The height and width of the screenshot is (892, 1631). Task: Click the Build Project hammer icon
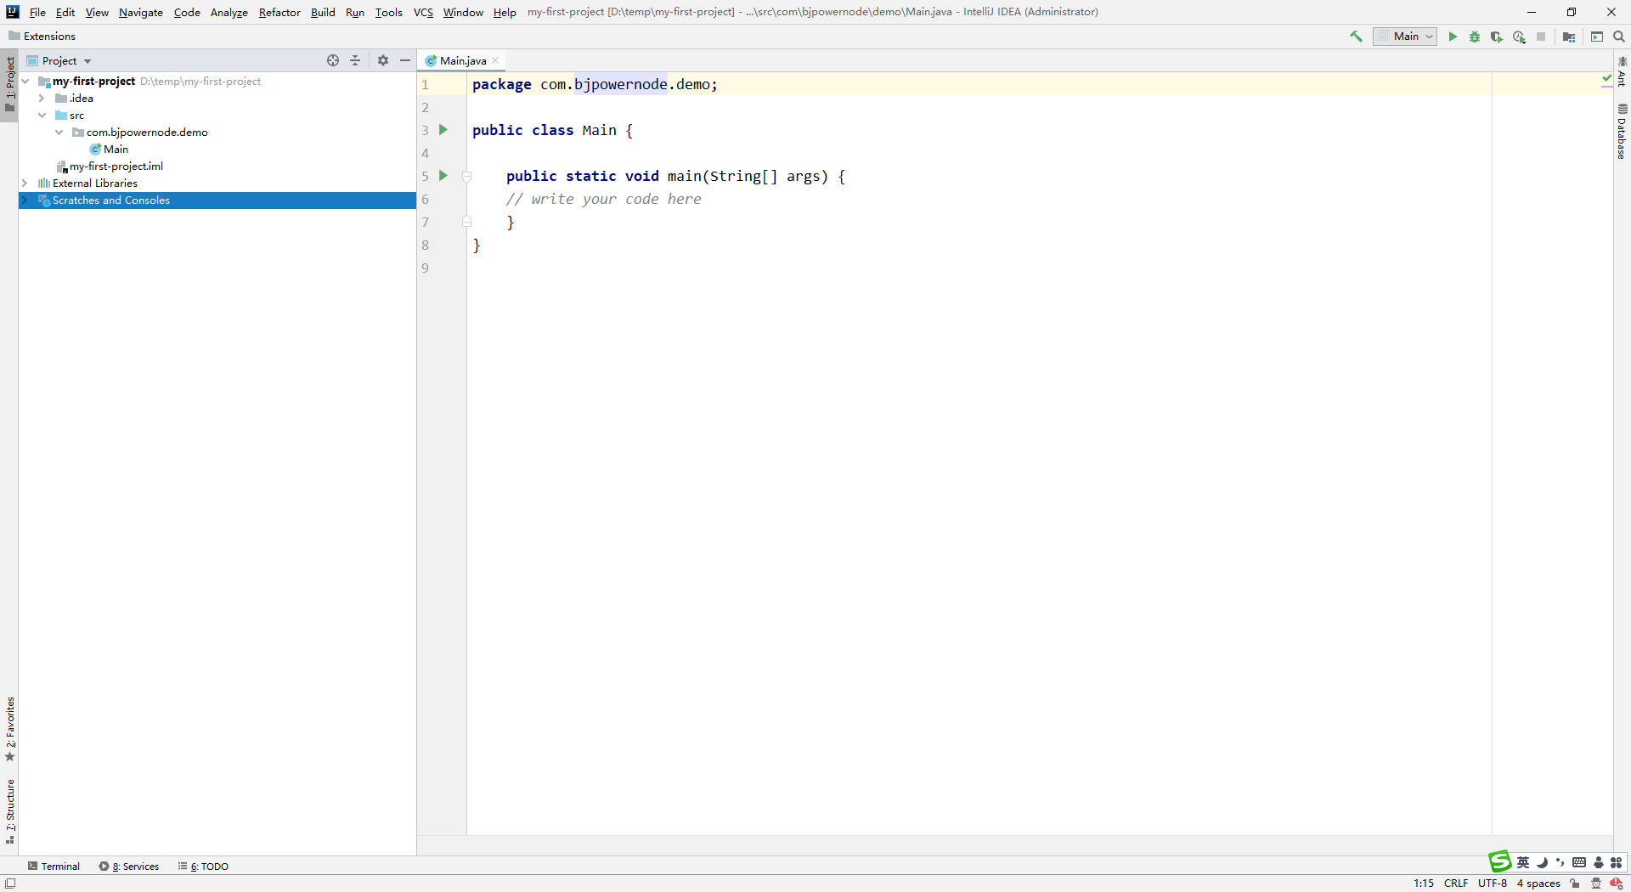point(1356,37)
